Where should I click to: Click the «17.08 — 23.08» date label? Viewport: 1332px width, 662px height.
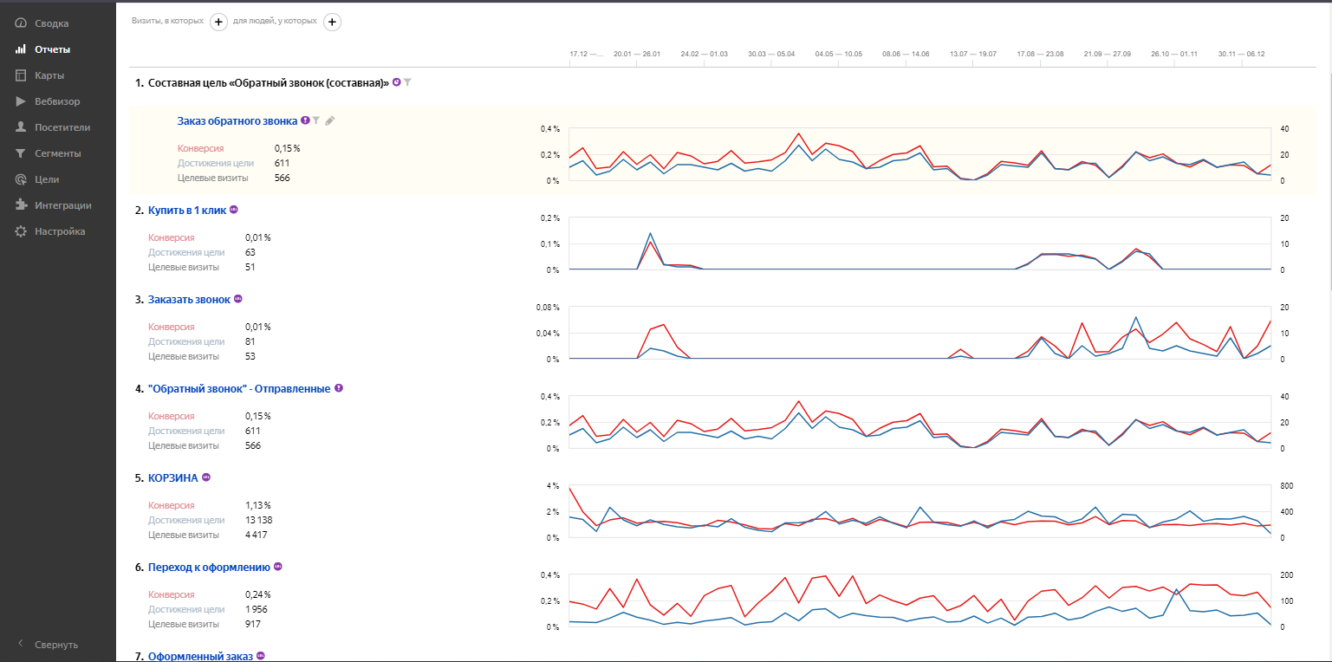tap(1041, 54)
